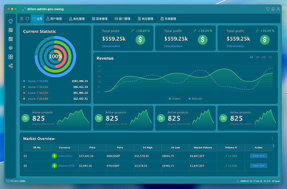Click the Market Volume column header
The height and width of the screenshot is (189, 287).
[x=203, y=147]
